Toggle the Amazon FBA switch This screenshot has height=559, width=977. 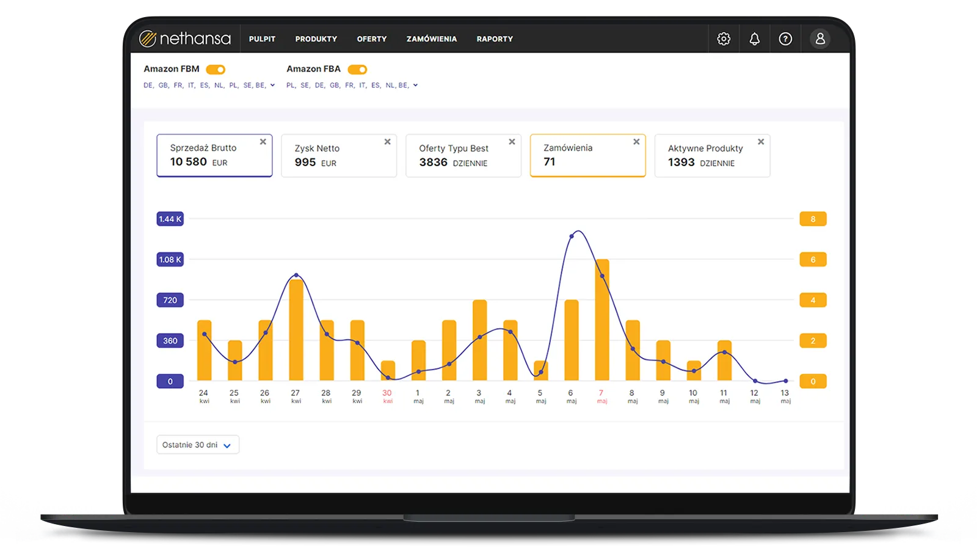point(357,70)
